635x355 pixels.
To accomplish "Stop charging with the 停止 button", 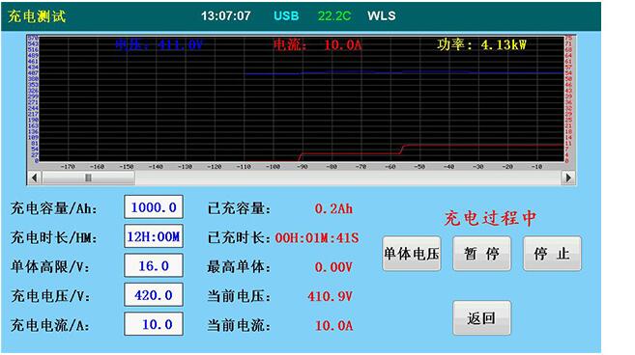I will tap(552, 254).
